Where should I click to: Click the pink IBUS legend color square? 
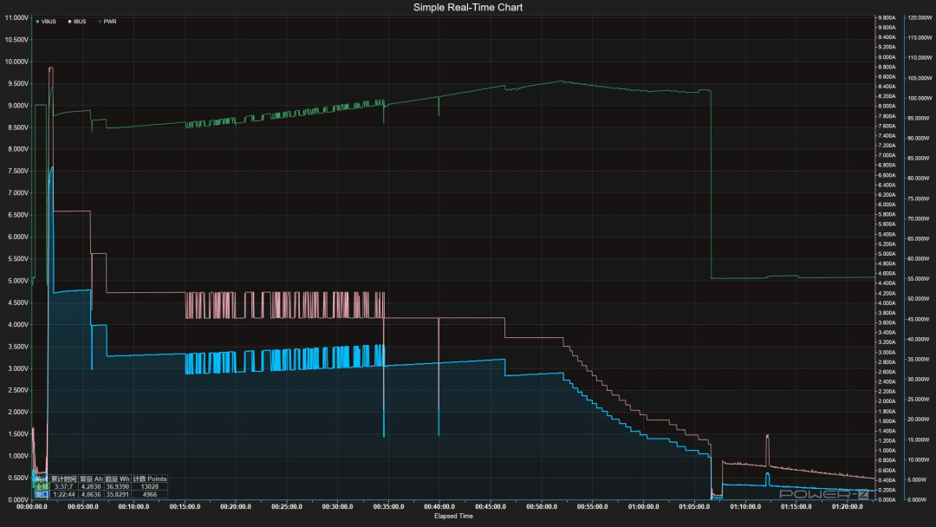[x=70, y=22]
